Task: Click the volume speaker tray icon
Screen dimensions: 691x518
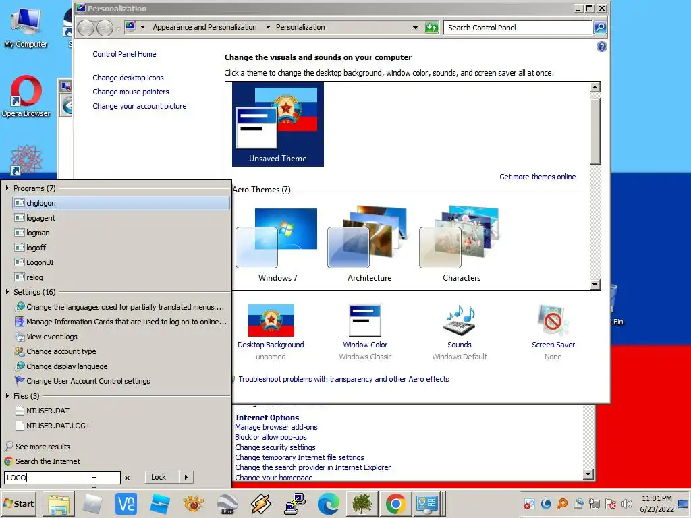Action: click(626, 503)
